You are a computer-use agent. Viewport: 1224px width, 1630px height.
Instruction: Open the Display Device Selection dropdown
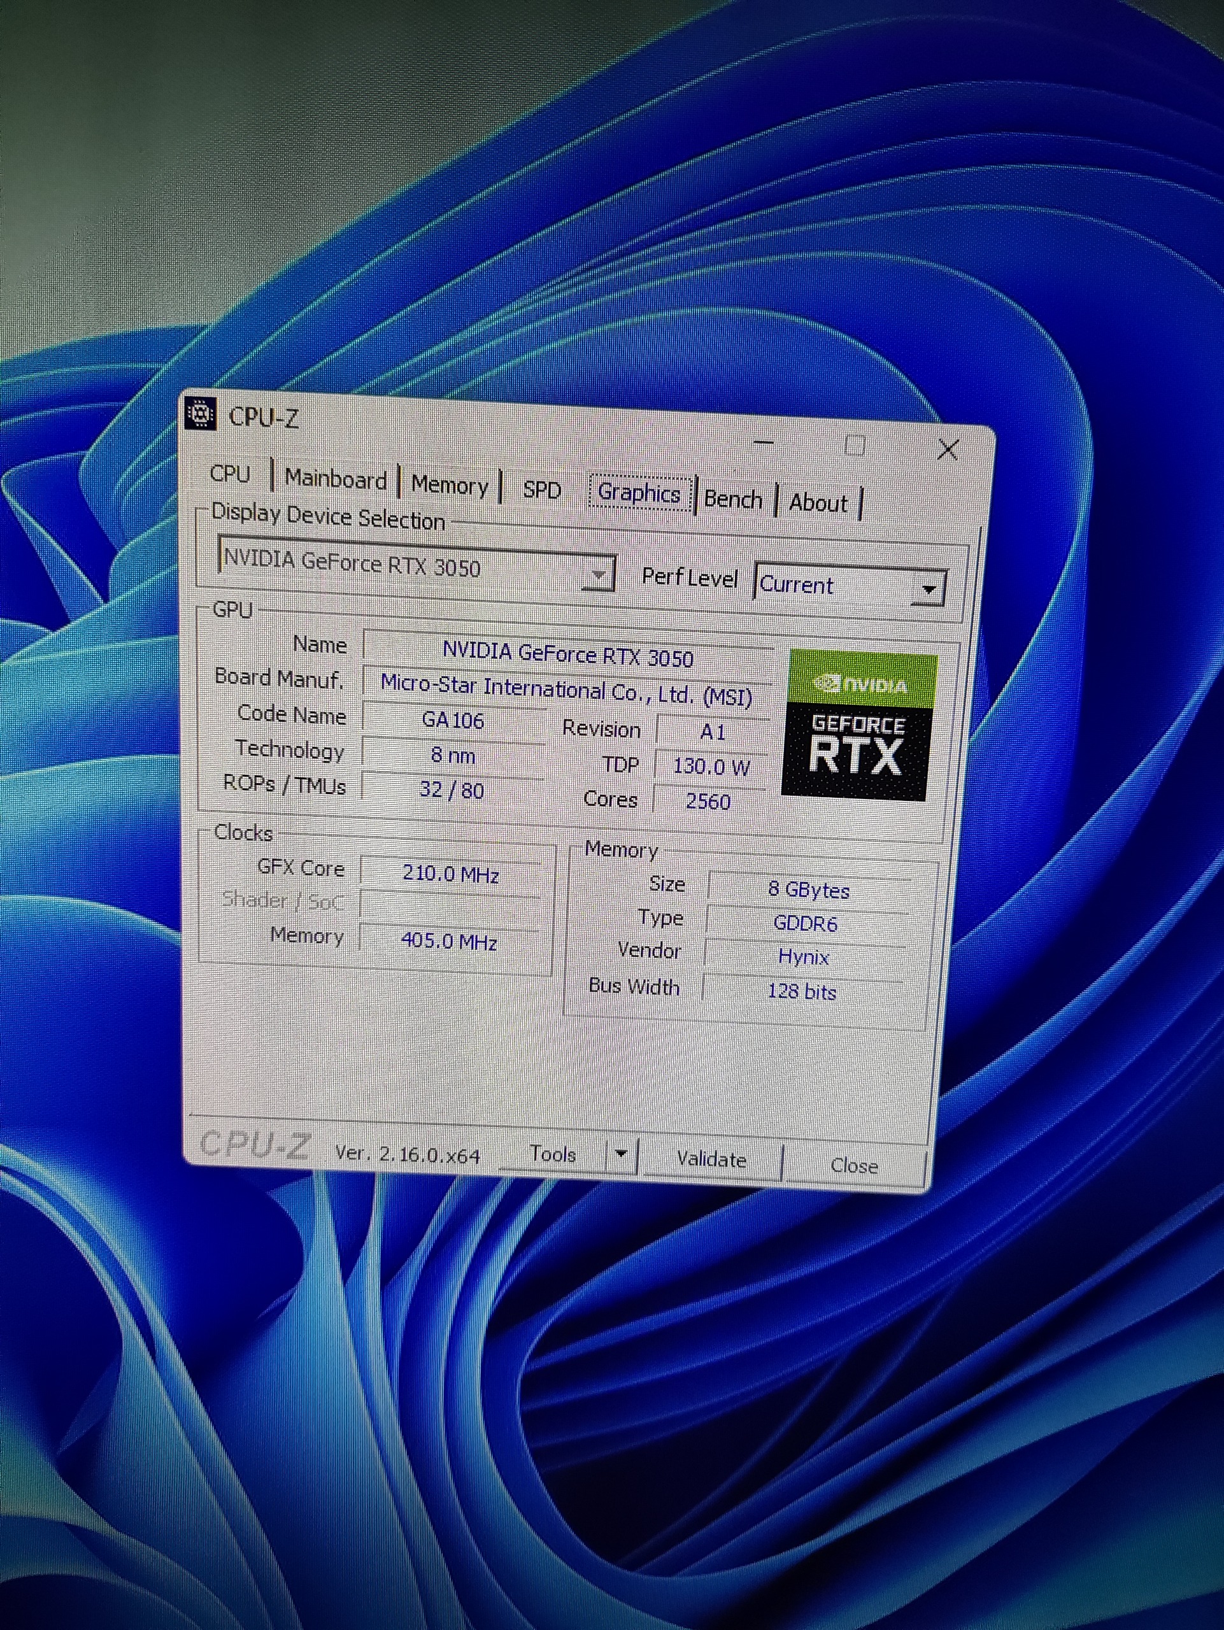pyautogui.click(x=599, y=574)
